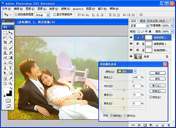Open layer style fx menu
Viewport: 176px width, 128px height.
coord(139,125)
